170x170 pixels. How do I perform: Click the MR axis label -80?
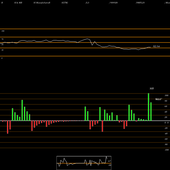coord(166,144)
